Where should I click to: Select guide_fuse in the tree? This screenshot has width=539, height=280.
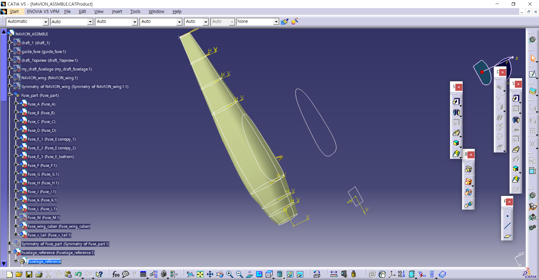coord(44,52)
